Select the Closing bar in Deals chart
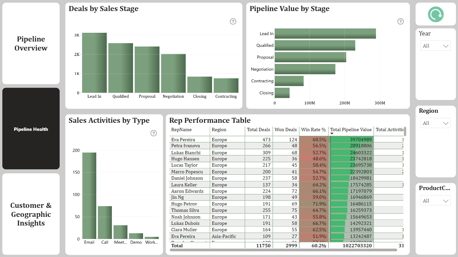The height and width of the screenshot is (257, 458). tap(200, 85)
